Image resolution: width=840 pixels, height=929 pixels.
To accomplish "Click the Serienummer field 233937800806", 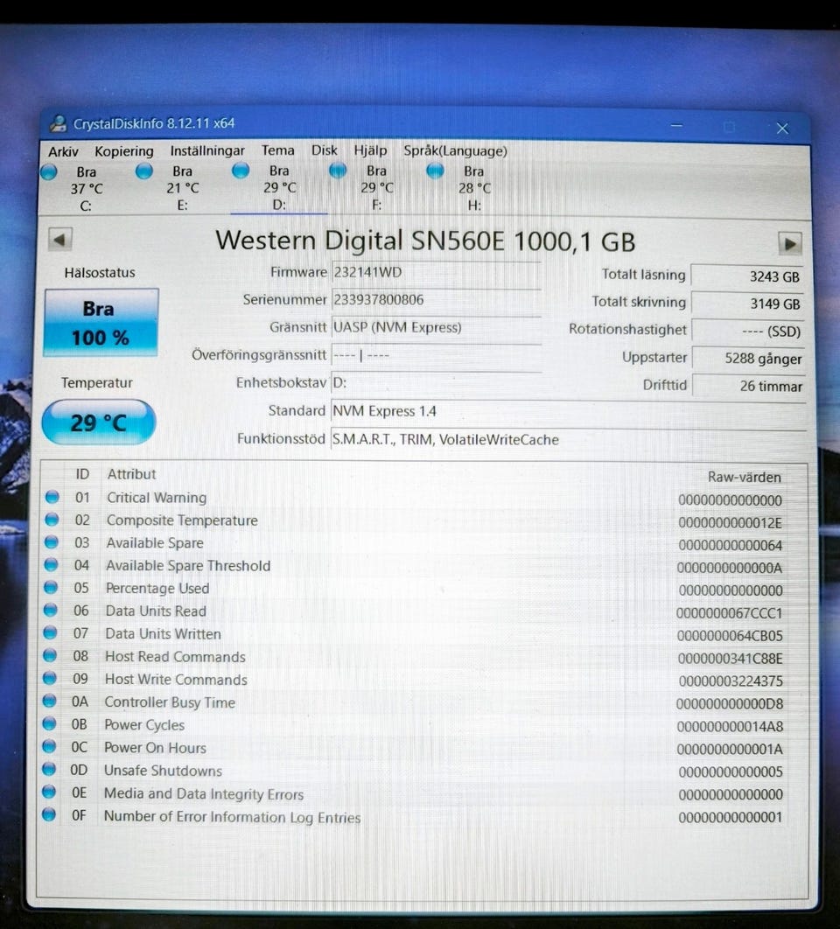I will 436,300.
